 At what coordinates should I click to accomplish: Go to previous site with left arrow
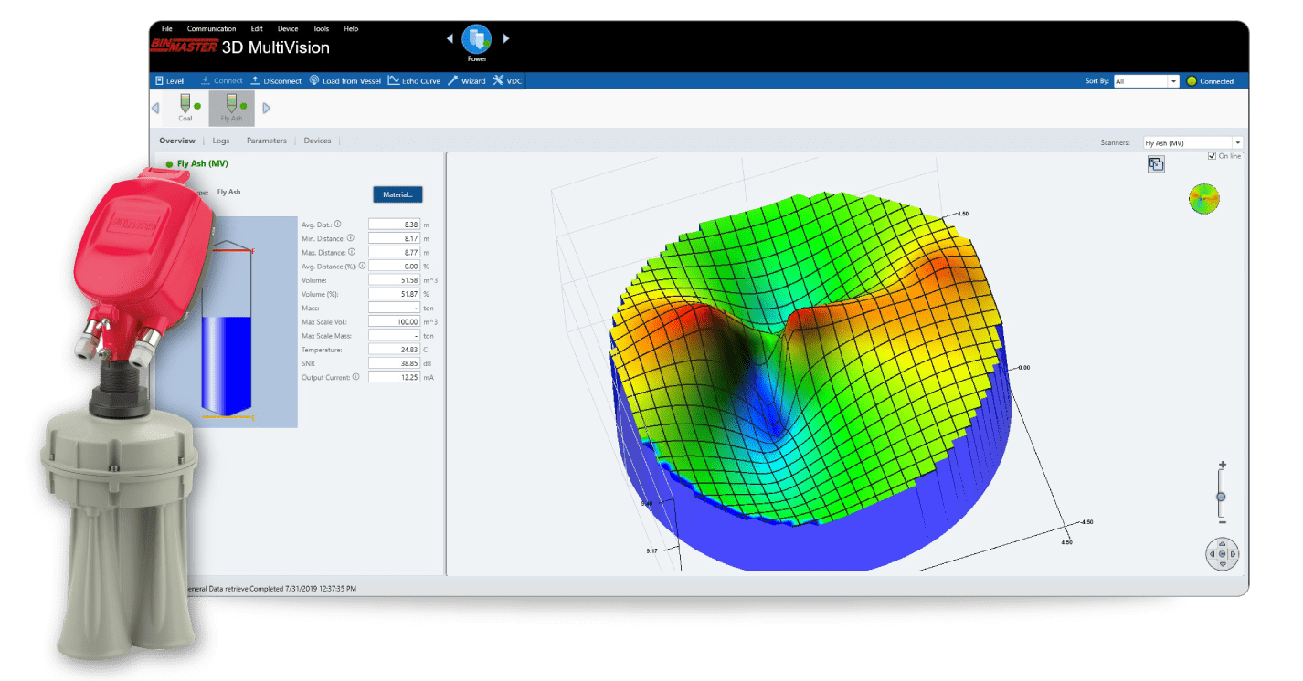click(x=450, y=38)
